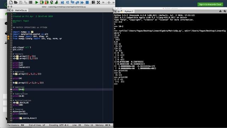Re-run last script icon

click(x=52, y=2)
